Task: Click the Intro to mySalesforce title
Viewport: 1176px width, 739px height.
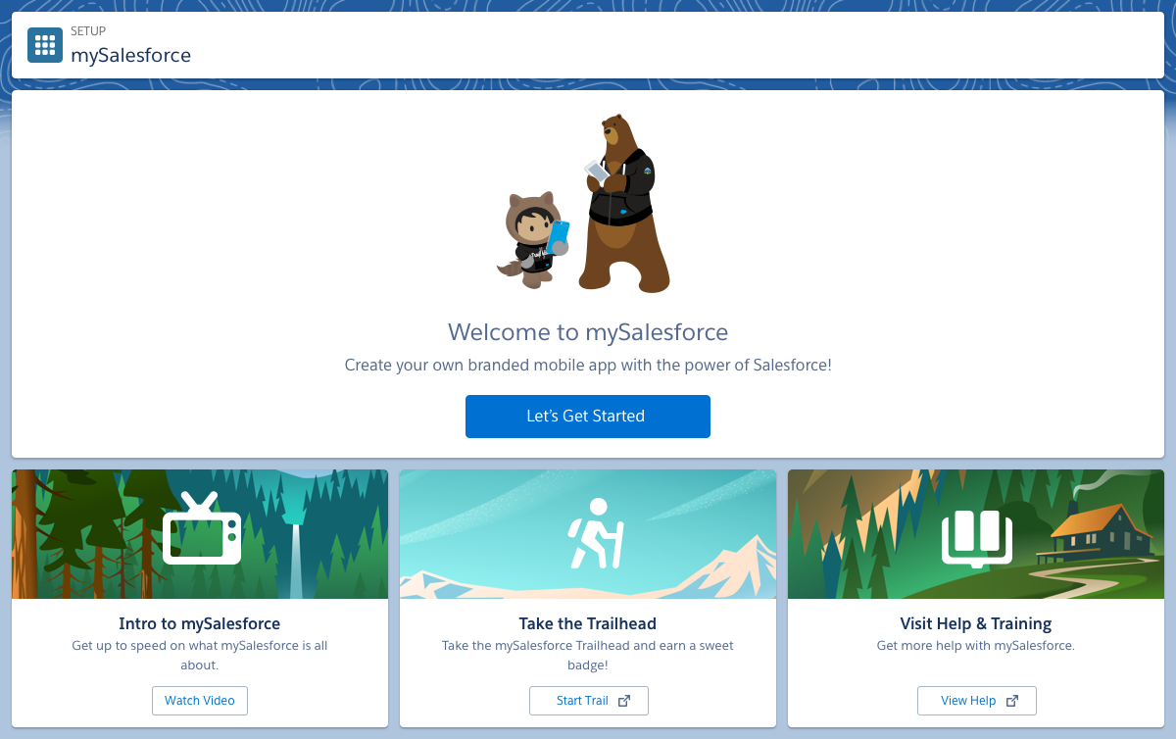Action: 200,623
